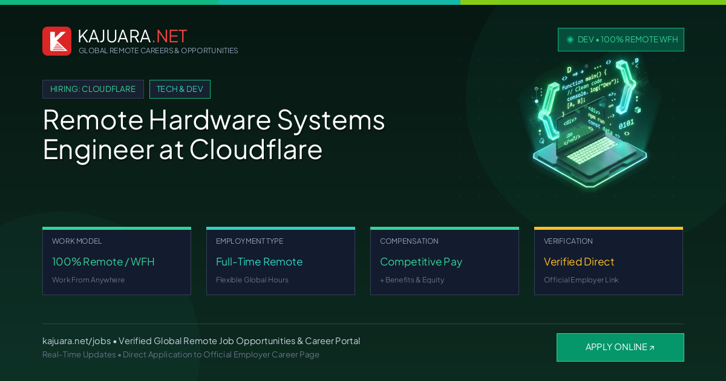Open the Verification card Verified Direct

tap(609, 261)
